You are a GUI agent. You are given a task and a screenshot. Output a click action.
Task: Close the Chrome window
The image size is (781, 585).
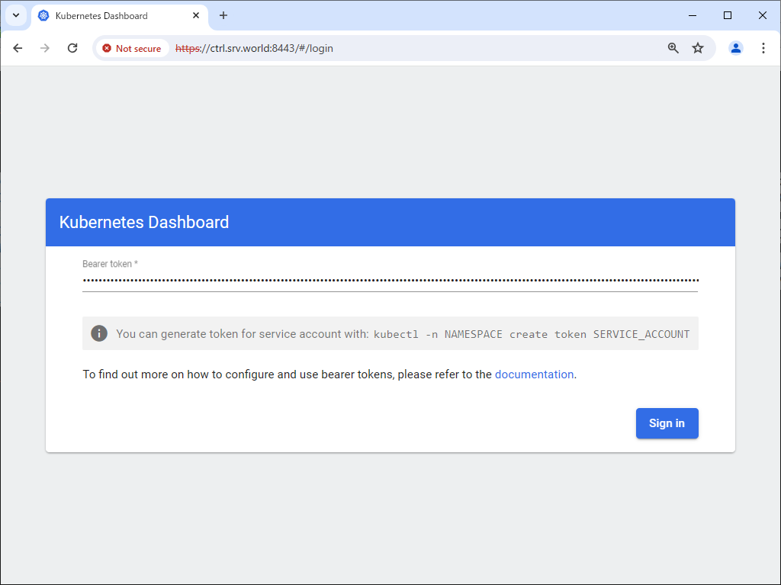(762, 15)
